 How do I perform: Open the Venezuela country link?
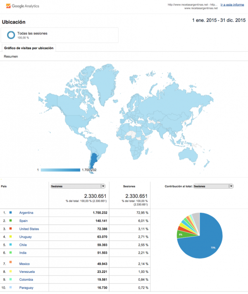point(27,272)
